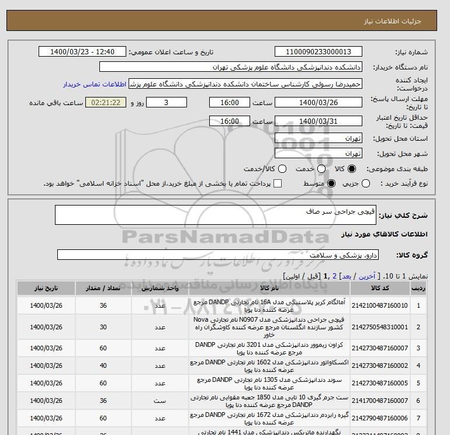The width and height of the screenshot is (450, 435).
Task: Click the response deadline date 1400/03/26 field
Action: click(319, 102)
